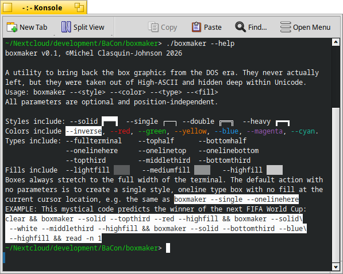Screen dimensions: 343x274
Task: Click the New Tab text label
Action: tap(33, 28)
